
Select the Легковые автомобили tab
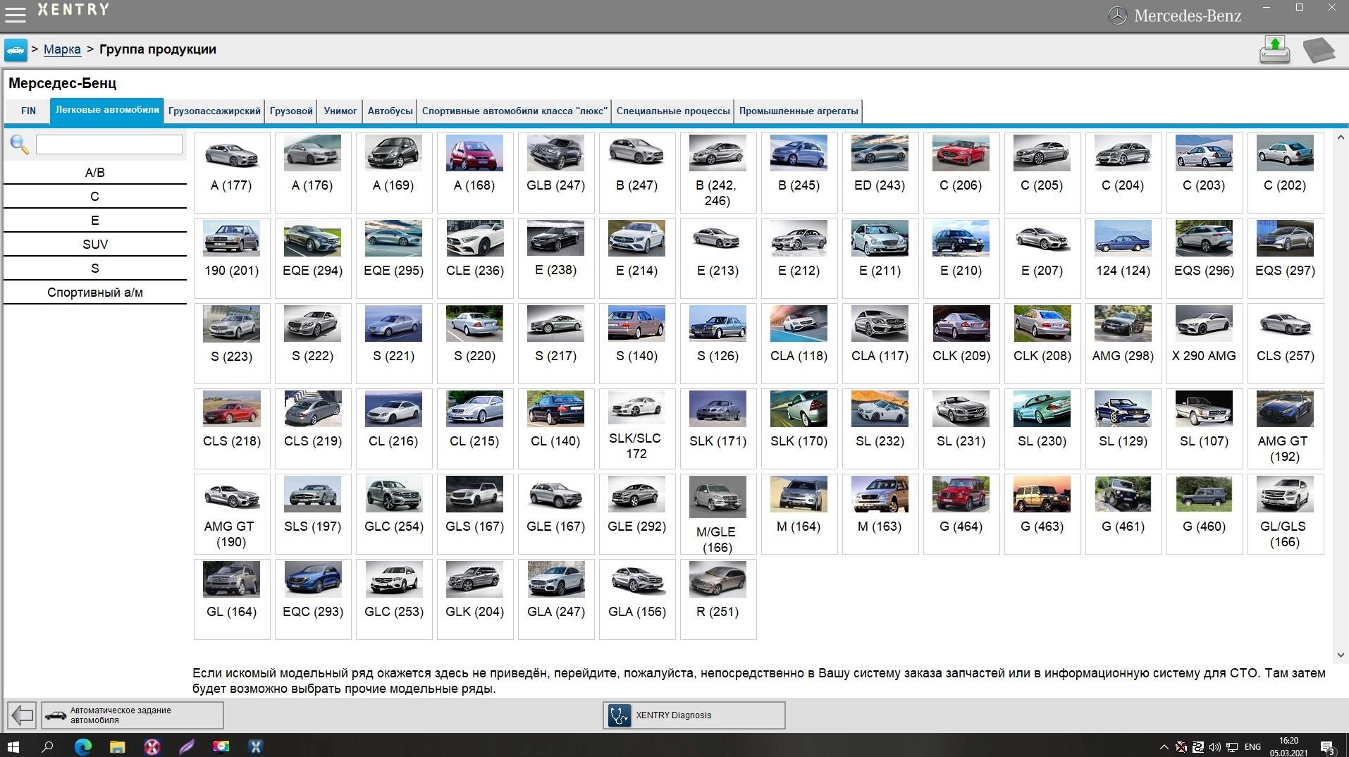[107, 110]
